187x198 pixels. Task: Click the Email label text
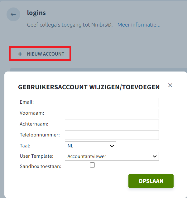point(27,102)
